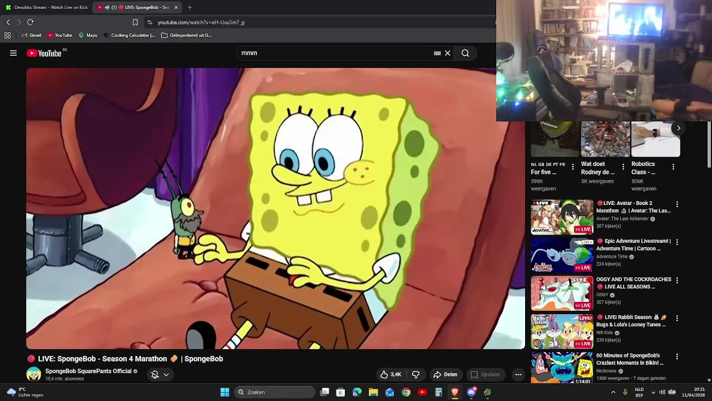
Task: Show next shorts with the right chevron
Action: click(678, 128)
